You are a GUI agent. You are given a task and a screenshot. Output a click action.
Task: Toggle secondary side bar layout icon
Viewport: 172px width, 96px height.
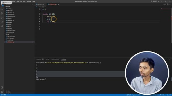156,1
